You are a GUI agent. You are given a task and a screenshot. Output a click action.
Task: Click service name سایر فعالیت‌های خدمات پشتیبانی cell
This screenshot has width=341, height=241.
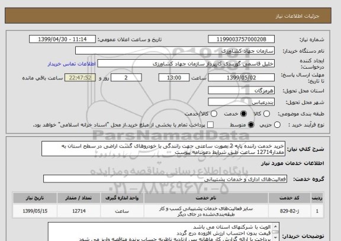click(206, 211)
